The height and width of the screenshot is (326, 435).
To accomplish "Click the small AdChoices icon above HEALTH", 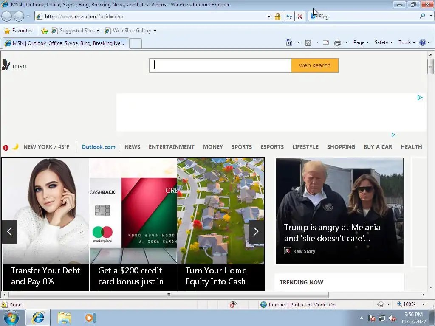I will pyautogui.click(x=393, y=135).
